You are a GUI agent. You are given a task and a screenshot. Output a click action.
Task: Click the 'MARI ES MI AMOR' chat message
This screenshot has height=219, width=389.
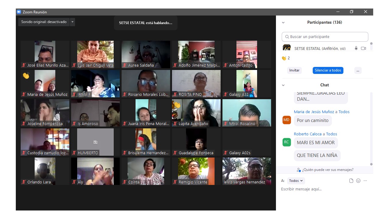(316, 143)
